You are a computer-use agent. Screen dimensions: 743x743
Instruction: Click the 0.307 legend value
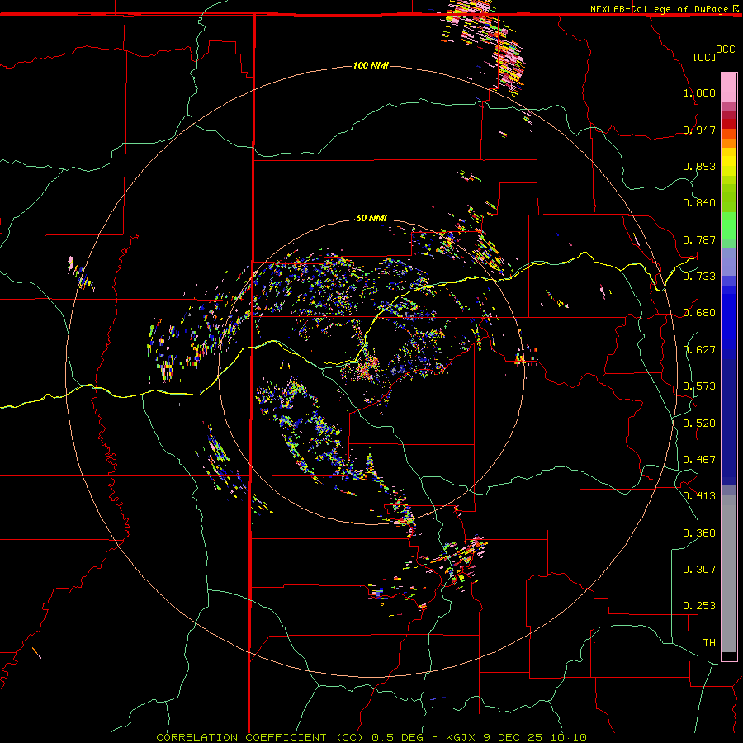pyautogui.click(x=699, y=570)
